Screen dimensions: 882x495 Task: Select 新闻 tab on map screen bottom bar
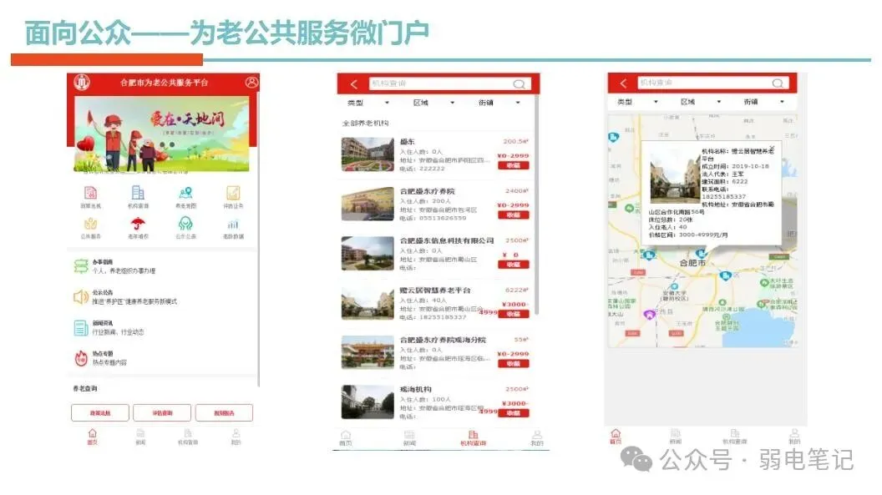point(676,437)
